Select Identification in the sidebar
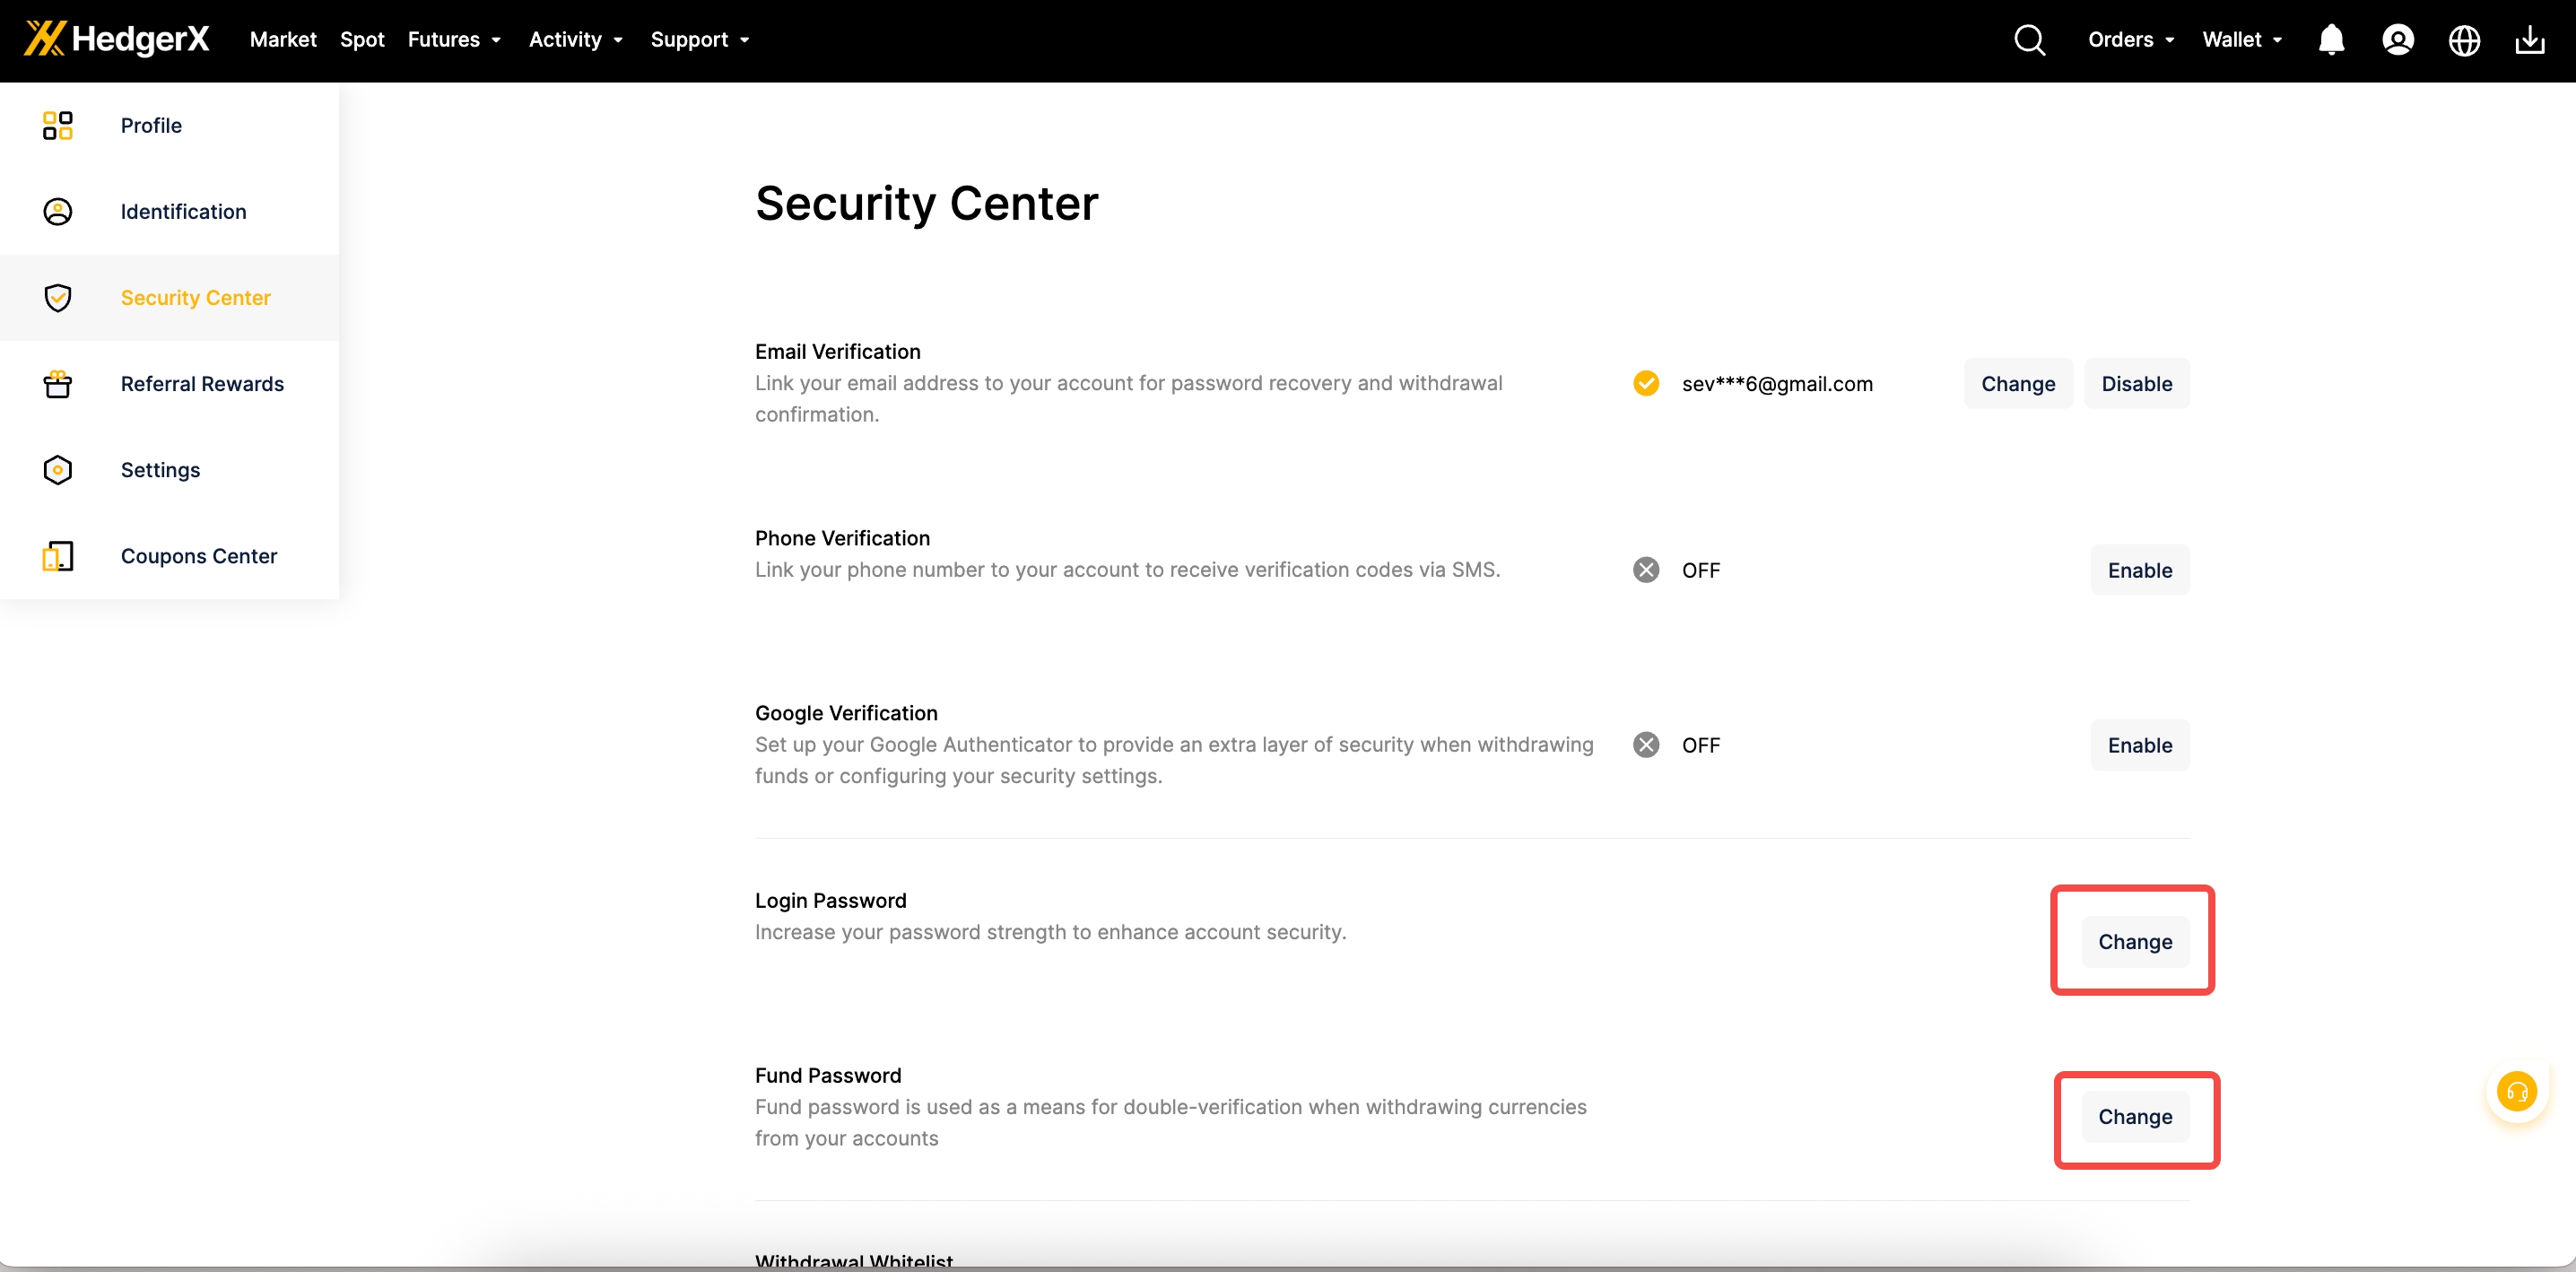Viewport: 2576px width, 1272px height. 183,212
